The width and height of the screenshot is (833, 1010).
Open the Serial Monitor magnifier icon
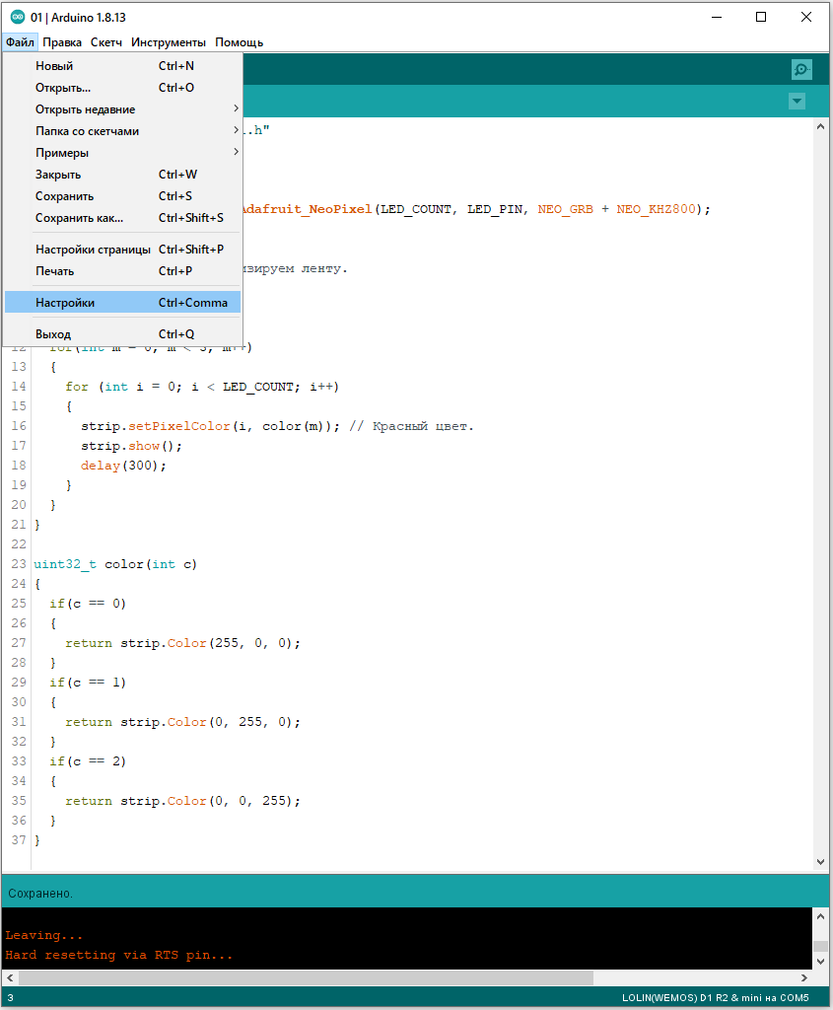click(801, 69)
